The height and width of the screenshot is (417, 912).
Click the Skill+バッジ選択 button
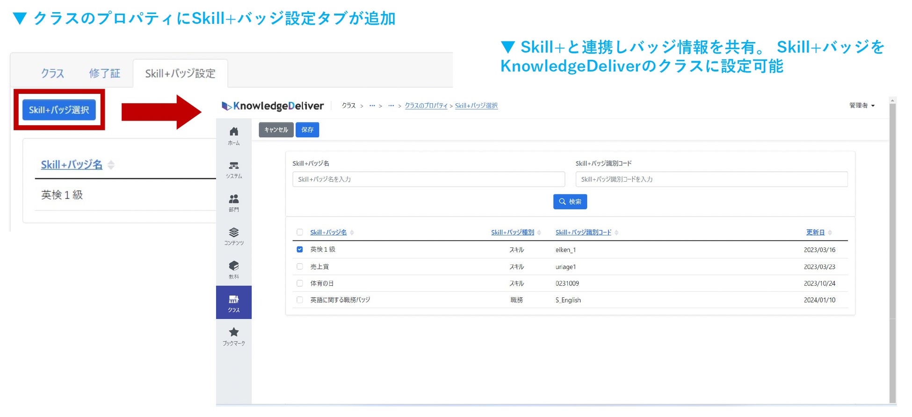(59, 110)
